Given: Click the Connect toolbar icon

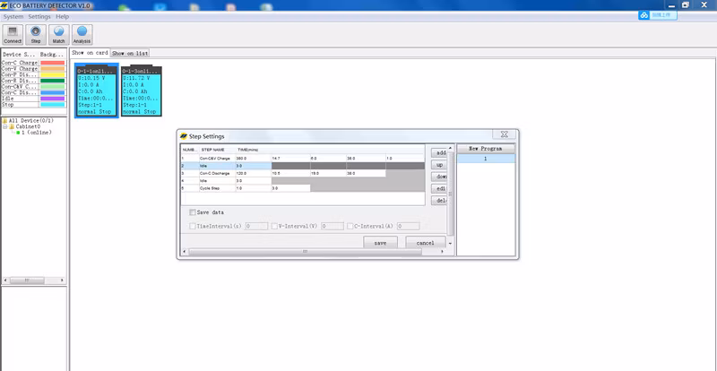Looking at the screenshot, I should click(13, 34).
